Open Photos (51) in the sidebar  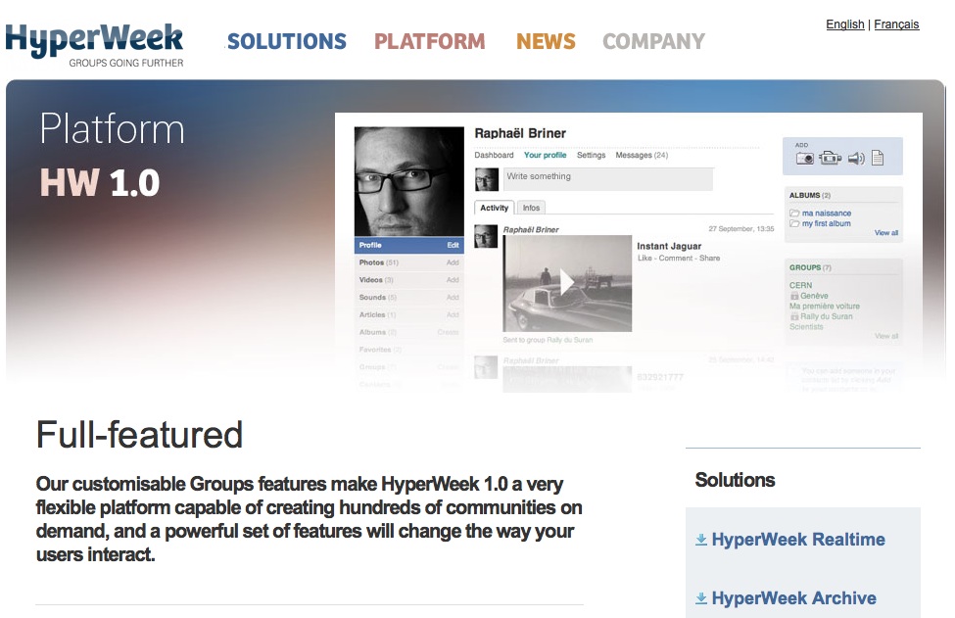point(378,262)
